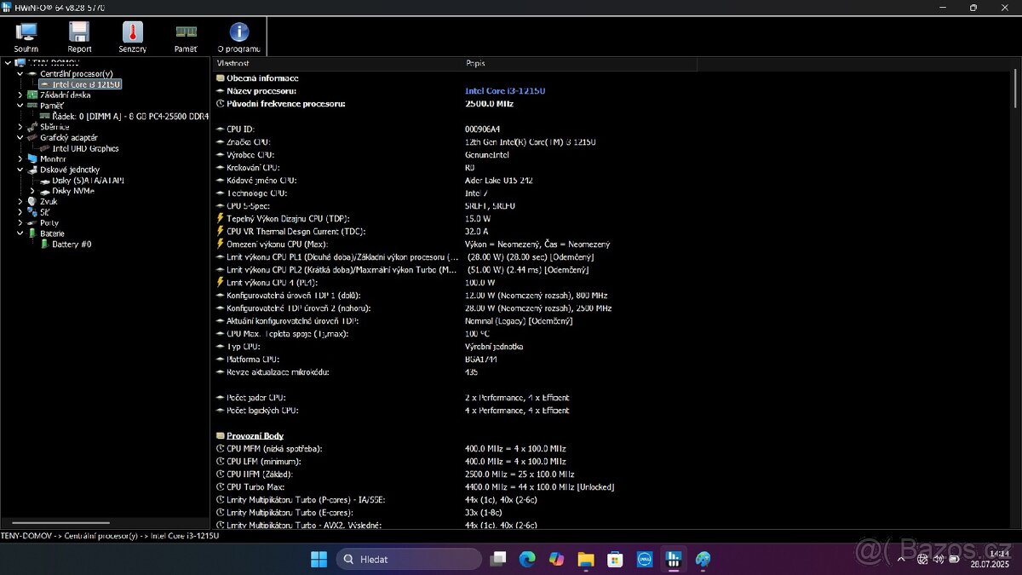This screenshot has height=575, width=1022.
Task: Collapse the Centrální procesor(y) branch
Action: 19,73
